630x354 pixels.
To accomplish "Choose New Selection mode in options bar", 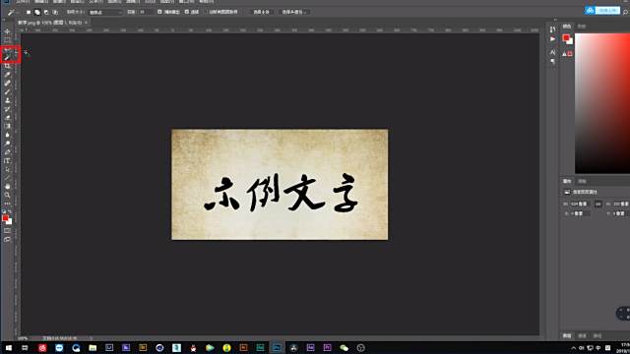I will (29, 13).
